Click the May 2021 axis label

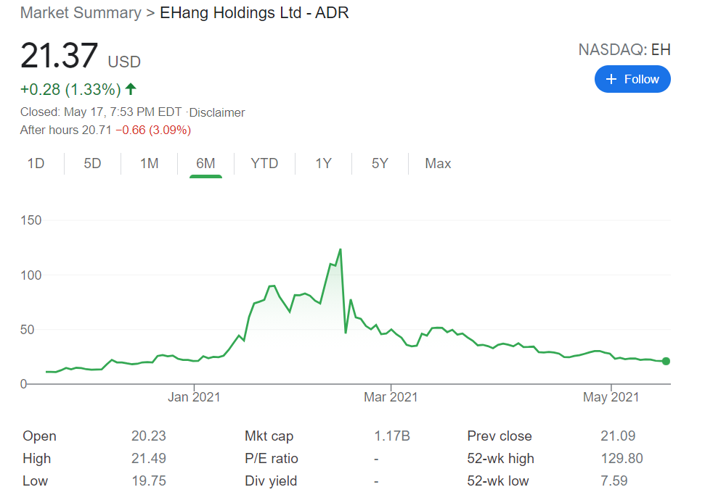click(611, 397)
